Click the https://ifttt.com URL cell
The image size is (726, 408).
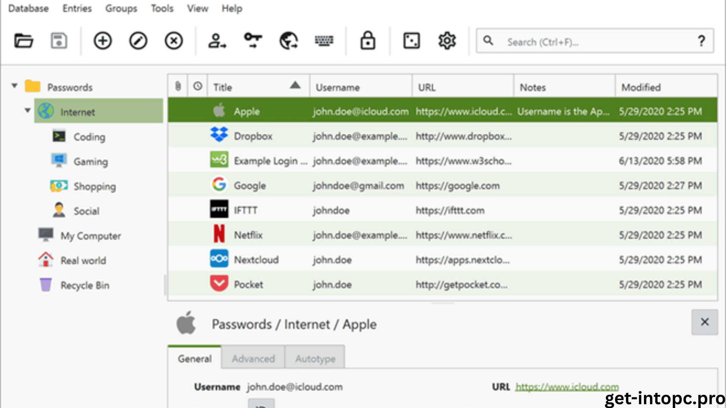point(450,210)
